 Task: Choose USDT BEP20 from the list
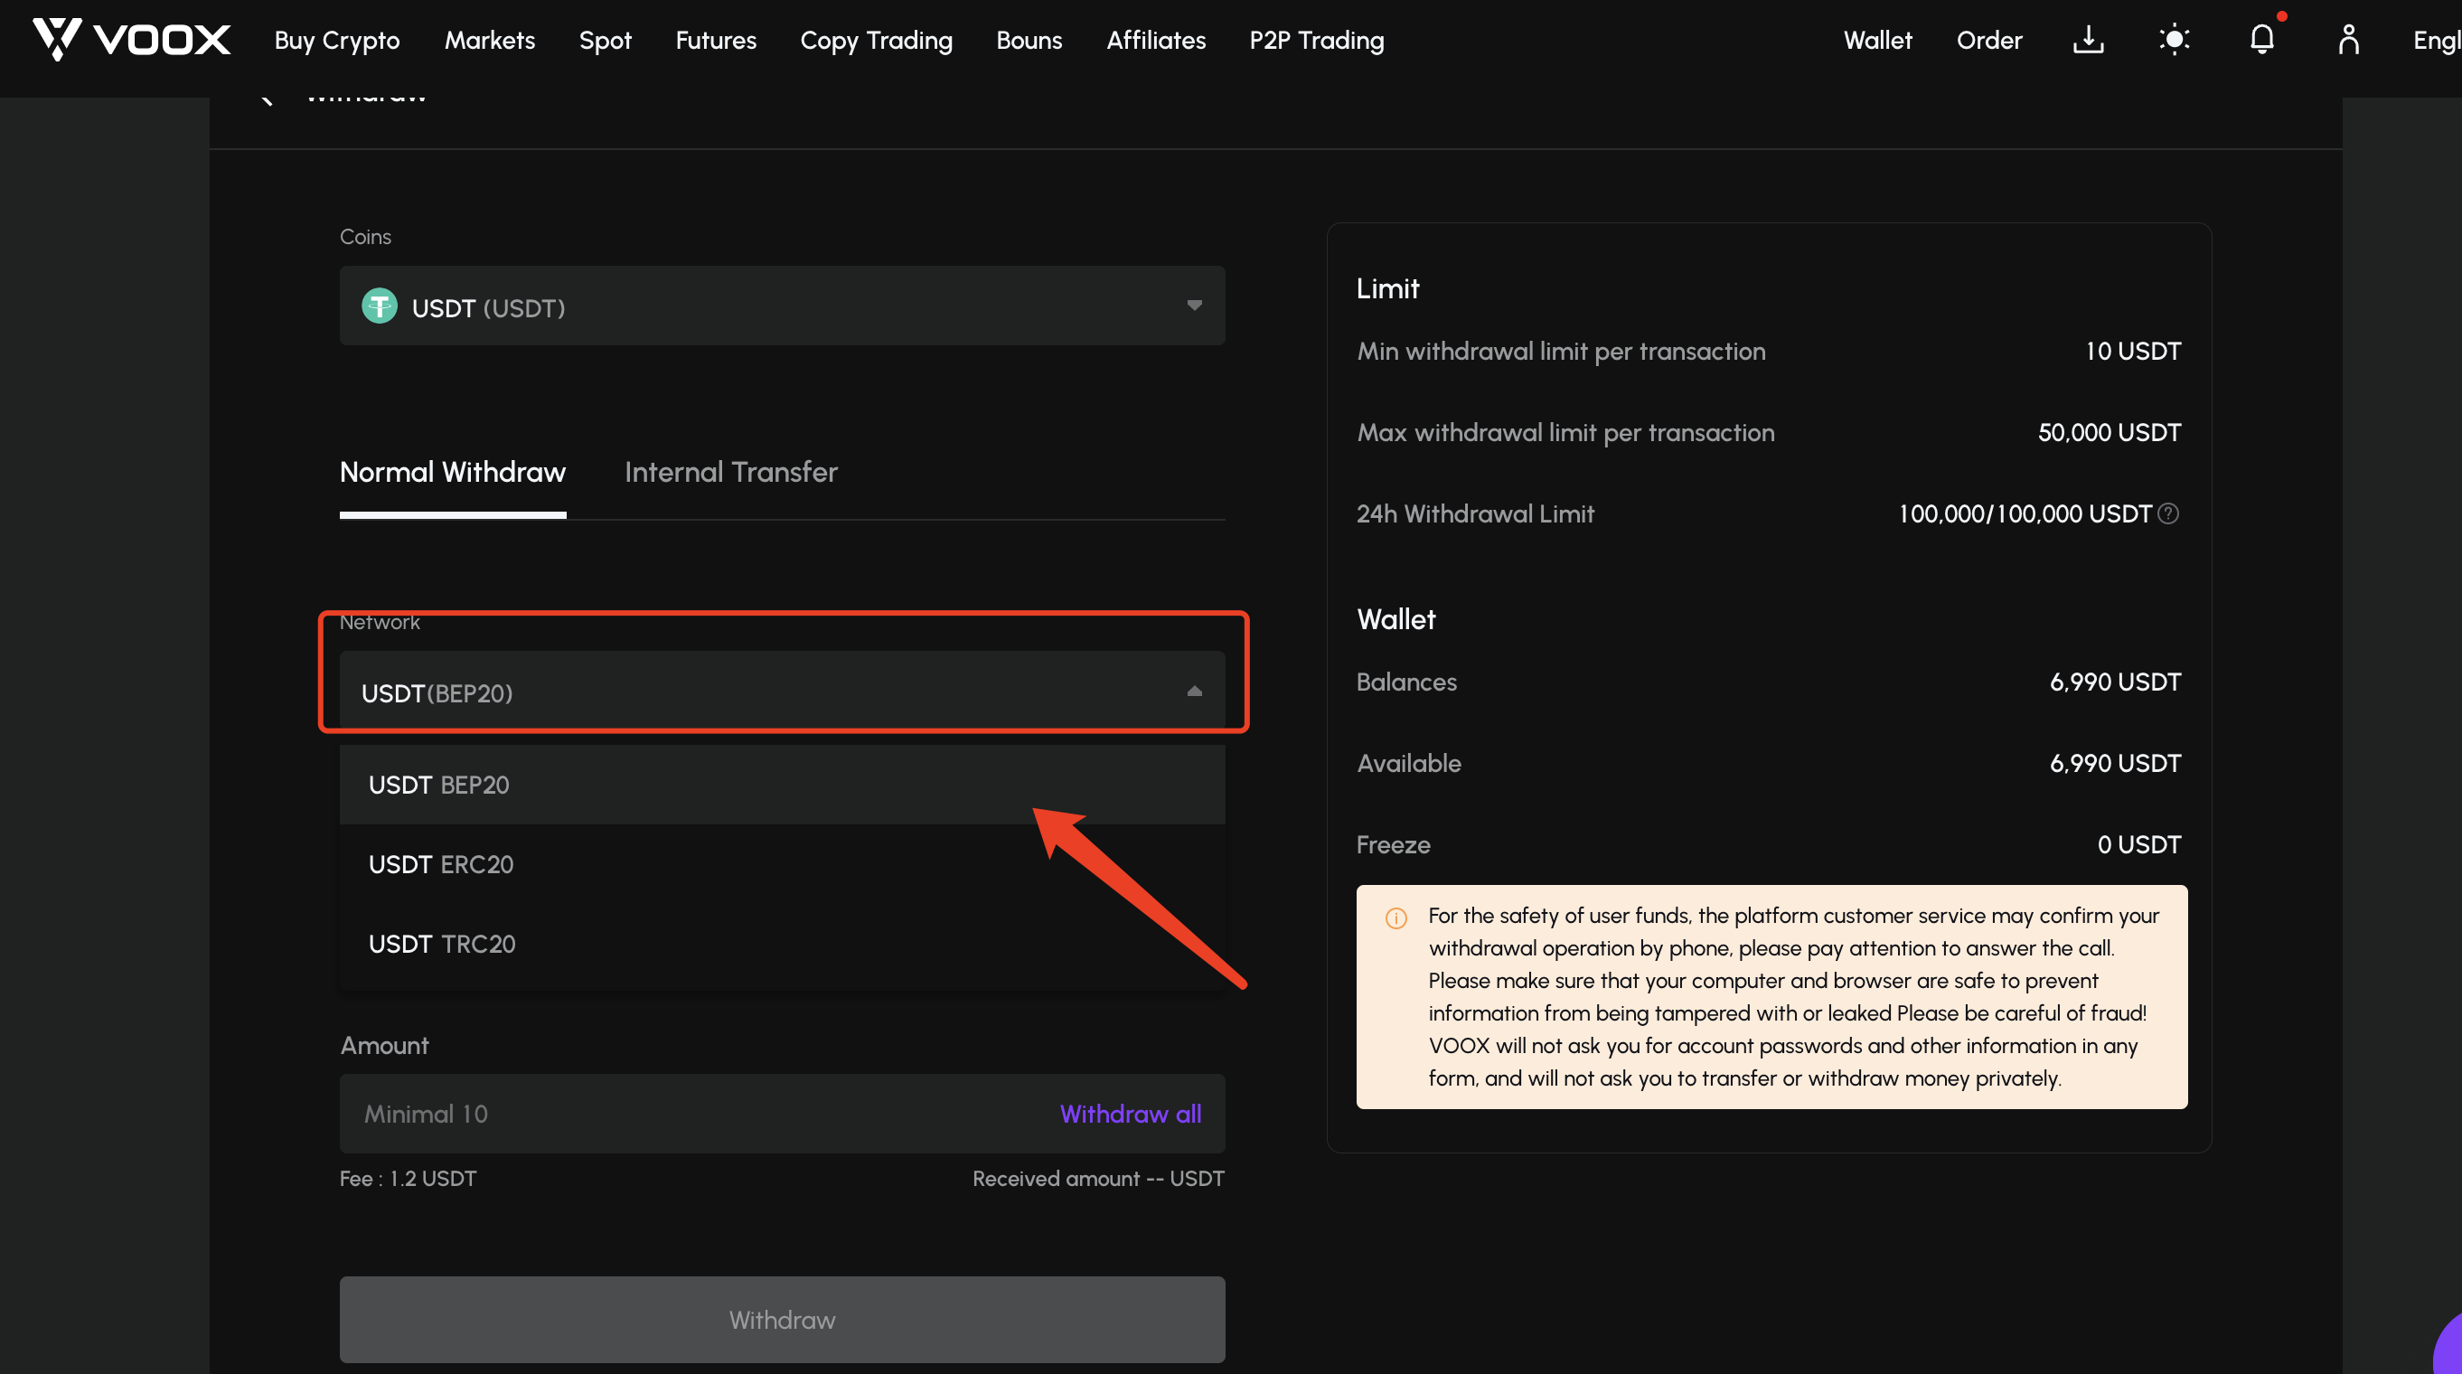[782, 785]
